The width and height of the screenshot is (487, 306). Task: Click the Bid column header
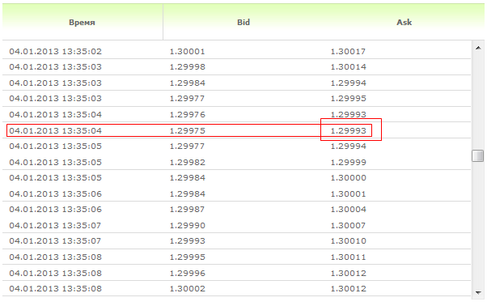pyautogui.click(x=243, y=23)
